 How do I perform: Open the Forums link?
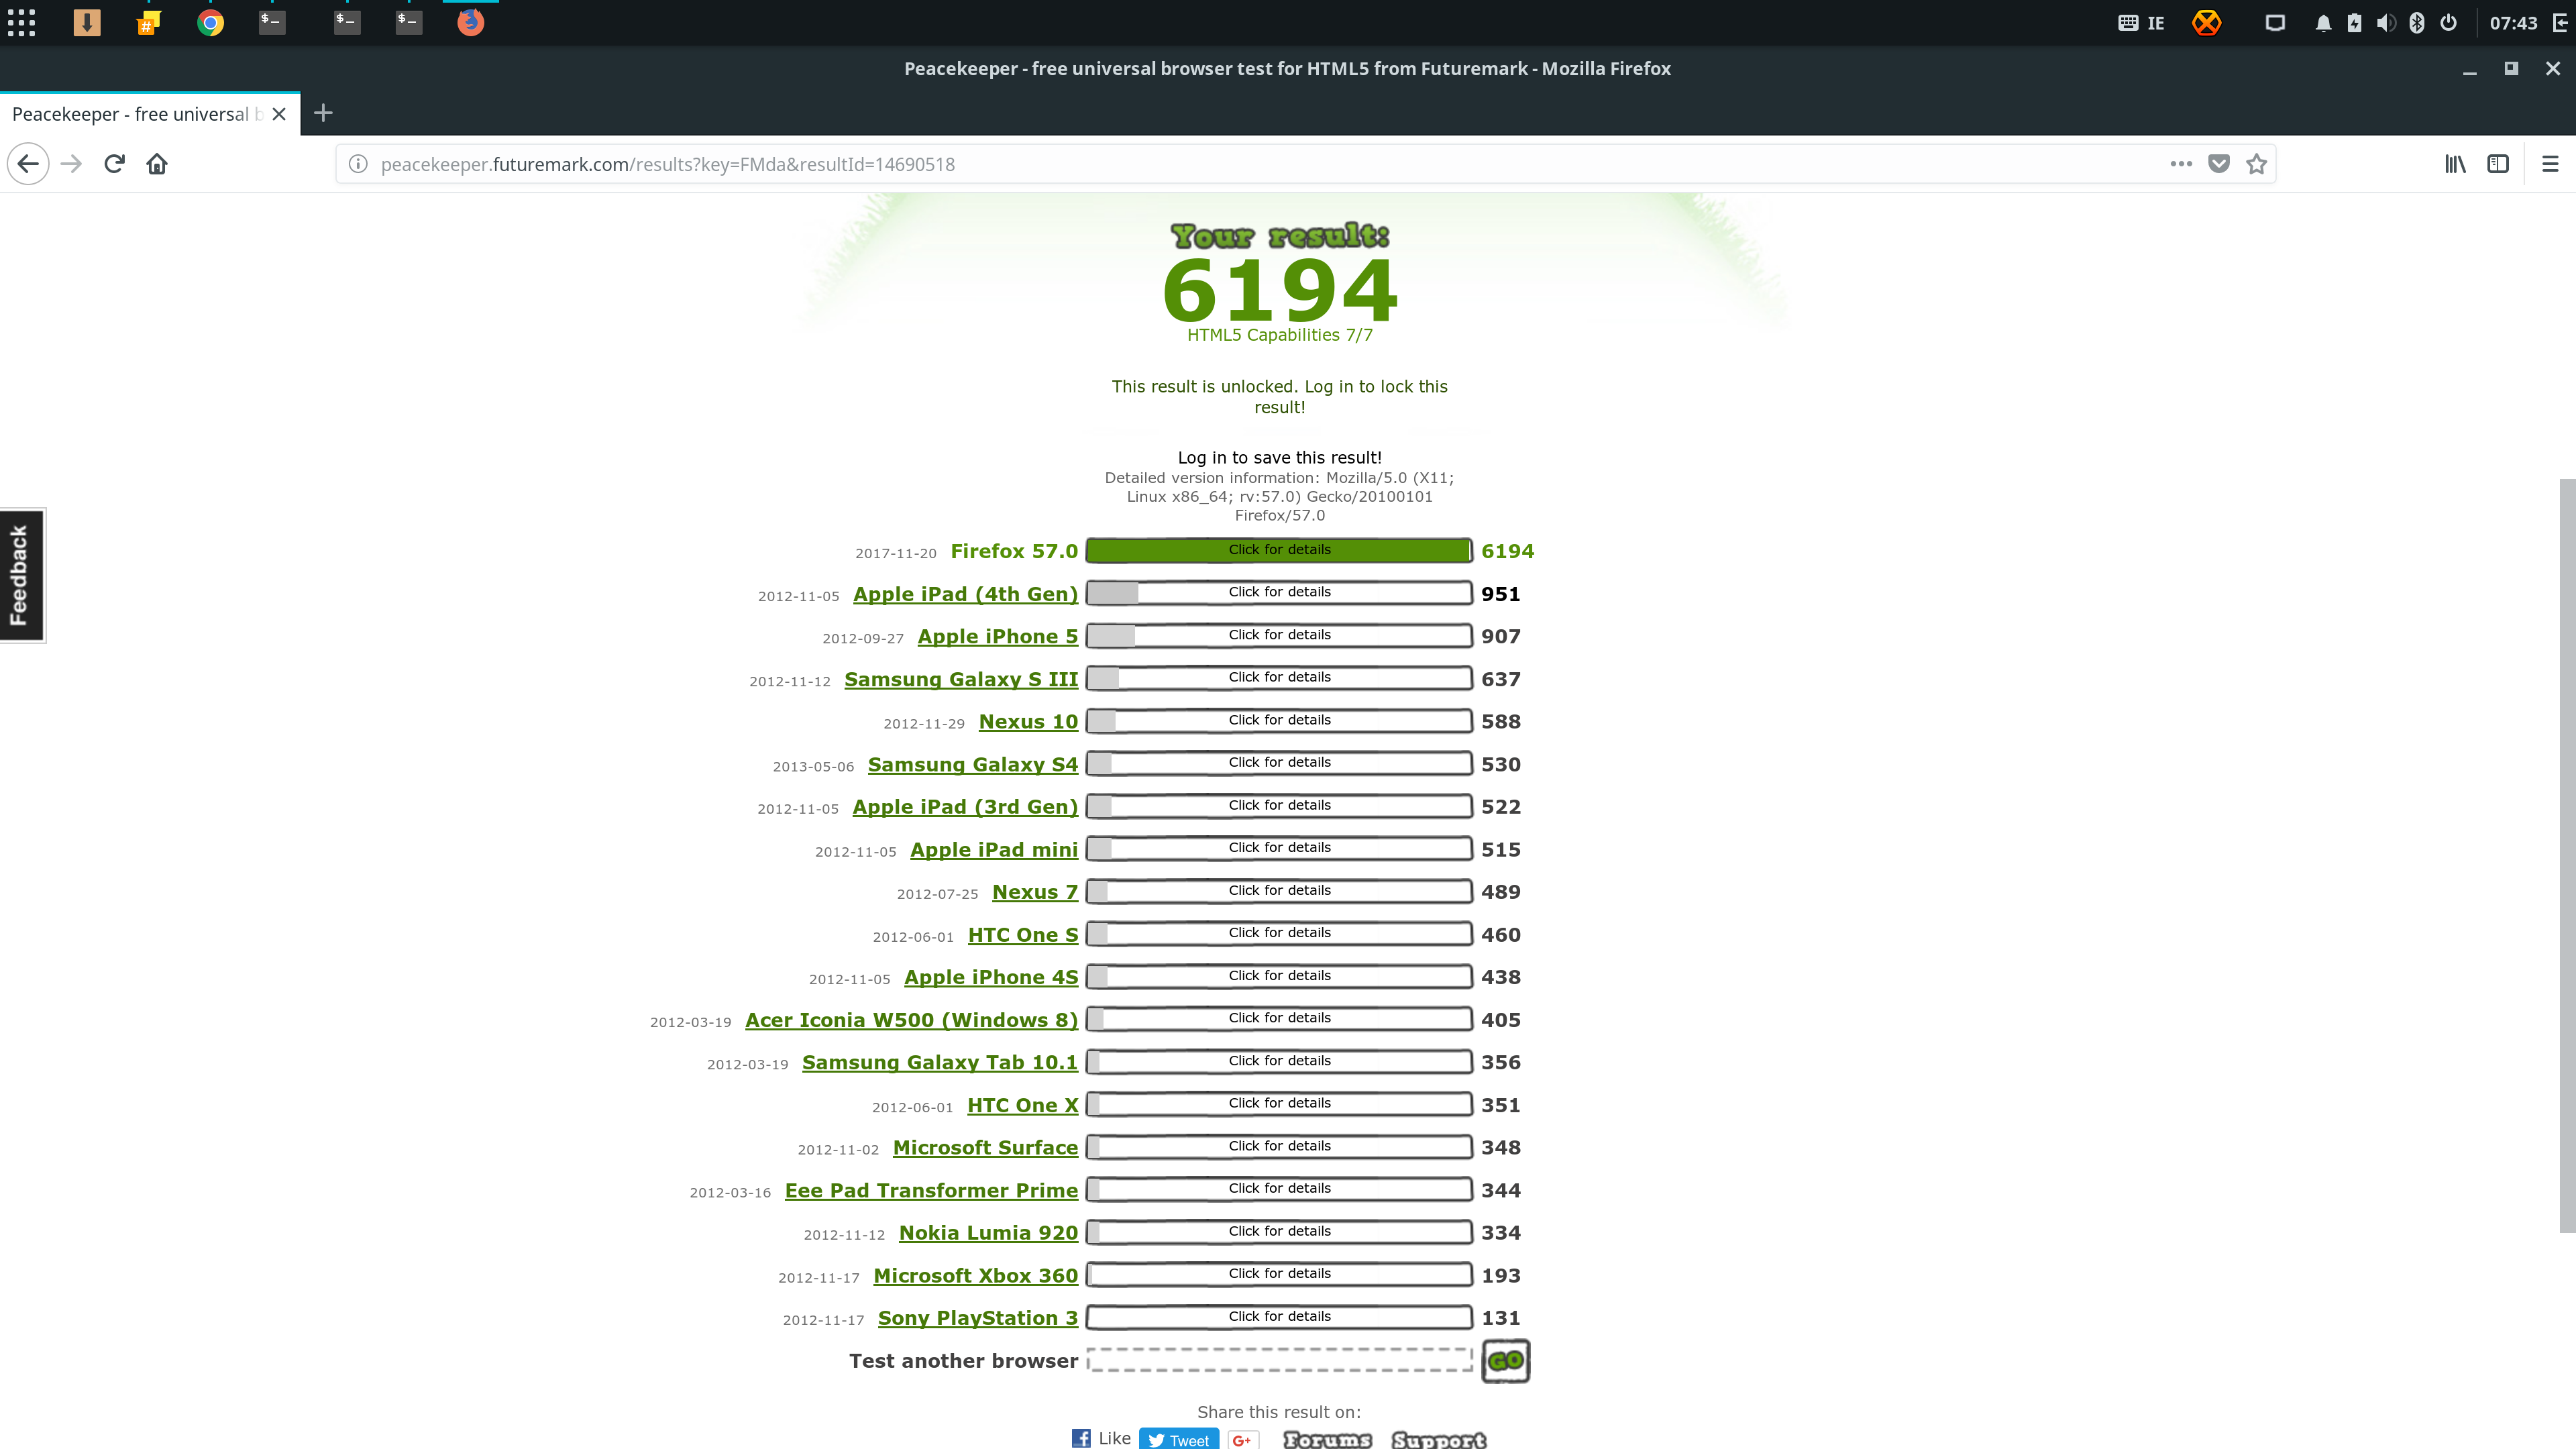click(1327, 1439)
